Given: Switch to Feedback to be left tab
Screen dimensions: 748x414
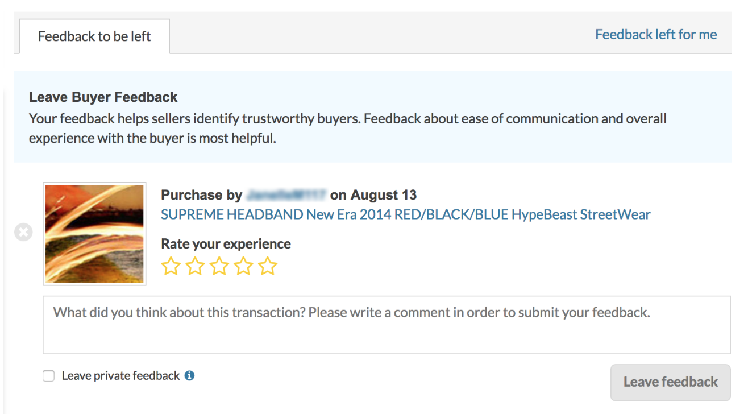Looking at the screenshot, I should tap(94, 36).
